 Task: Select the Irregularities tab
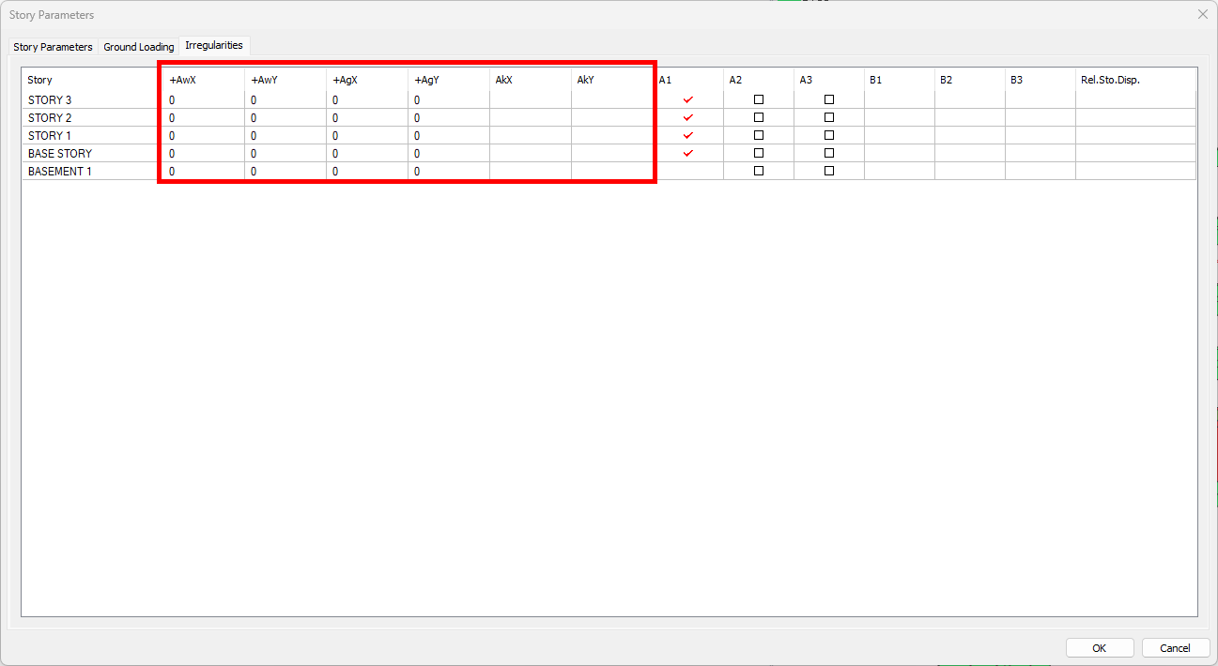(x=214, y=45)
